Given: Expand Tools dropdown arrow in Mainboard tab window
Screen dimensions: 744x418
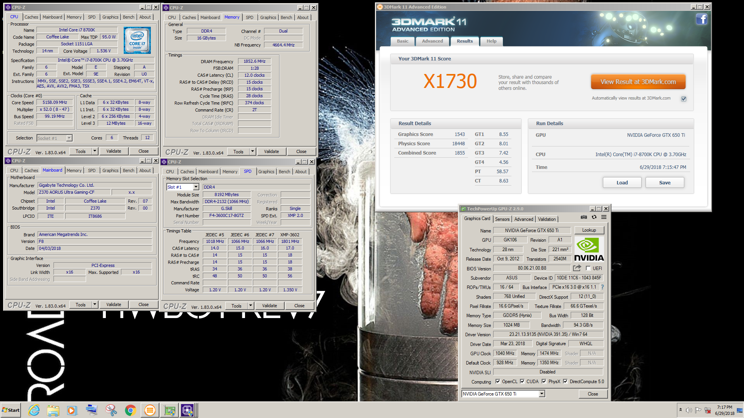Looking at the screenshot, I should 95,304.
